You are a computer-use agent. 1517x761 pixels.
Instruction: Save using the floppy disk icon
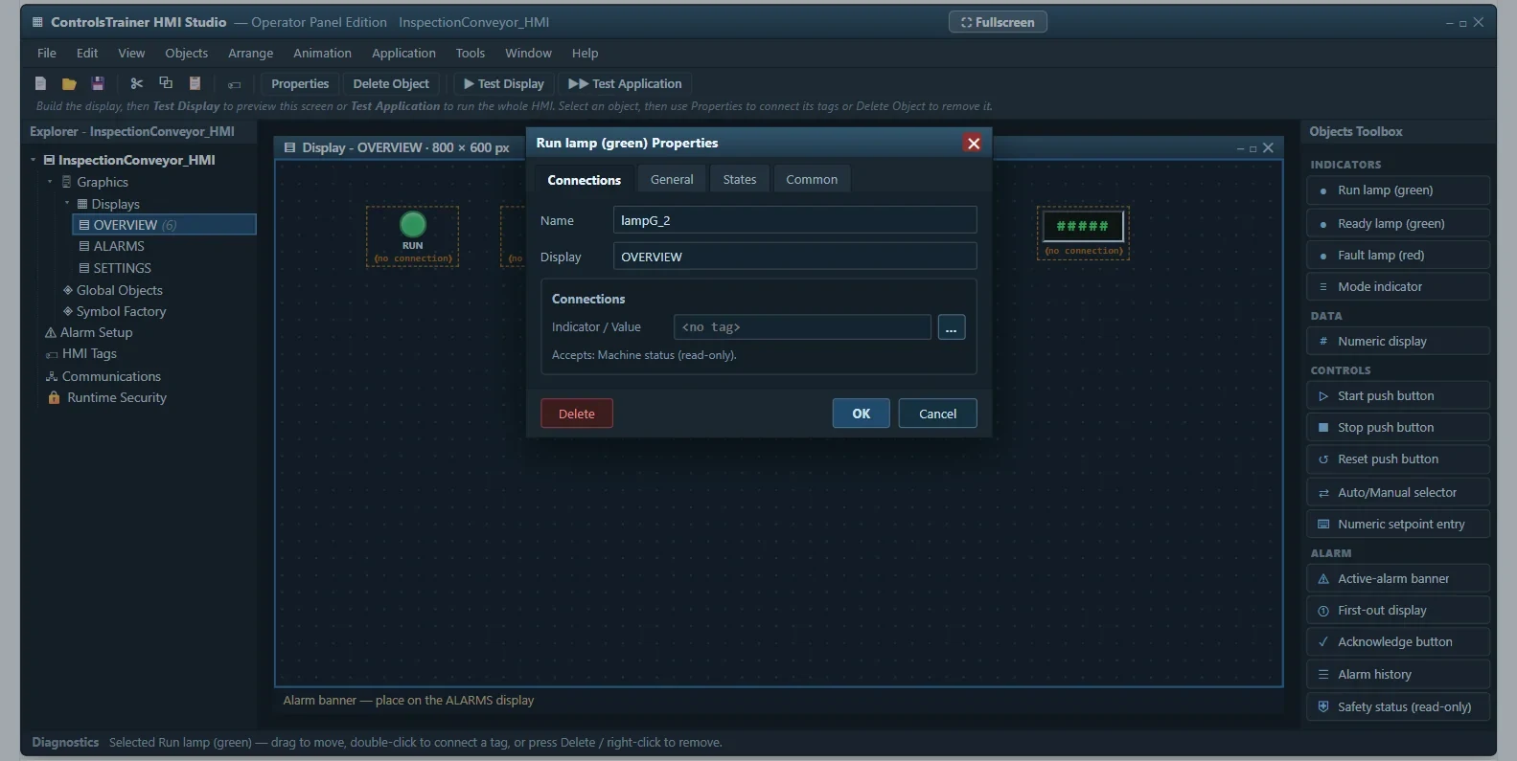tap(98, 83)
